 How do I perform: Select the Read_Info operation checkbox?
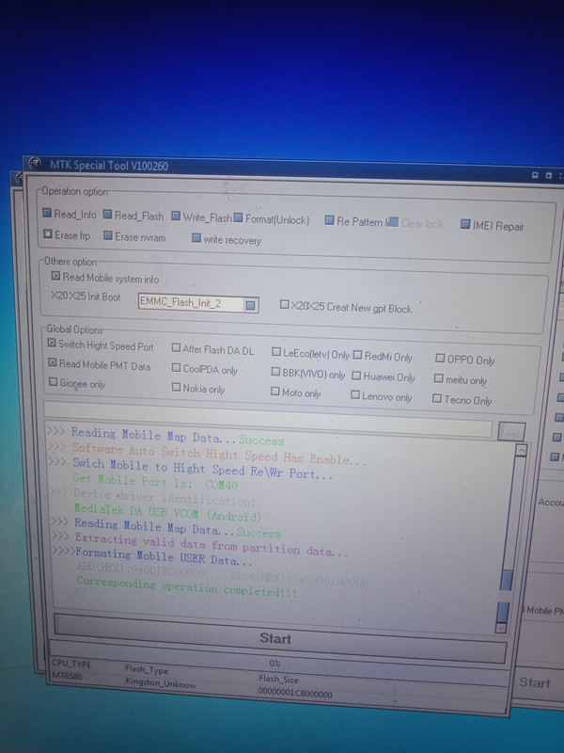click(x=47, y=213)
